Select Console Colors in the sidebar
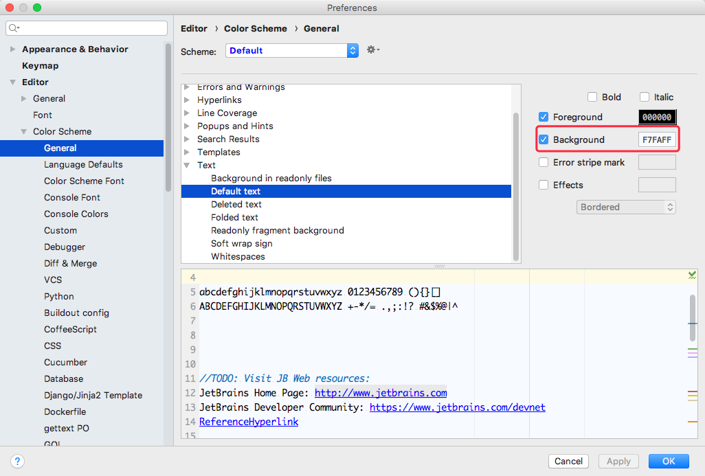This screenshot has width=705, height=476. click(x=76, y=214)
